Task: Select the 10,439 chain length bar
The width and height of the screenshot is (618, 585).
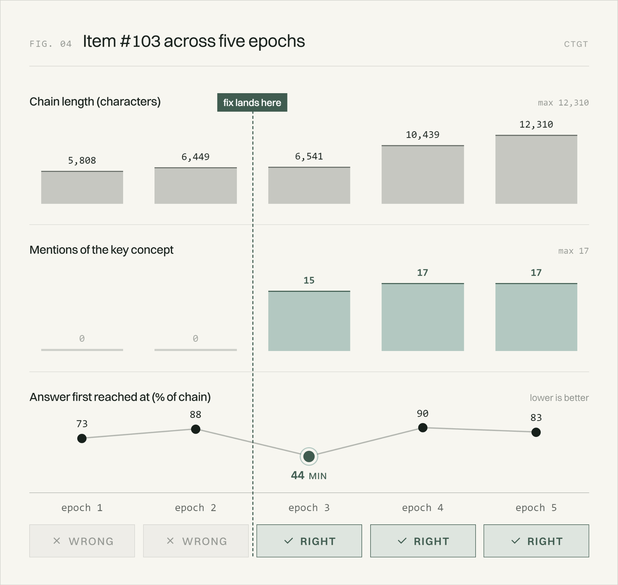Action: click(x=423, y=175)
